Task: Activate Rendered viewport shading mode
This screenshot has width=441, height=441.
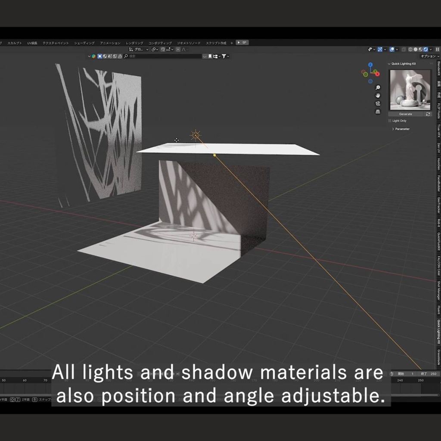Action: [425, 50]
